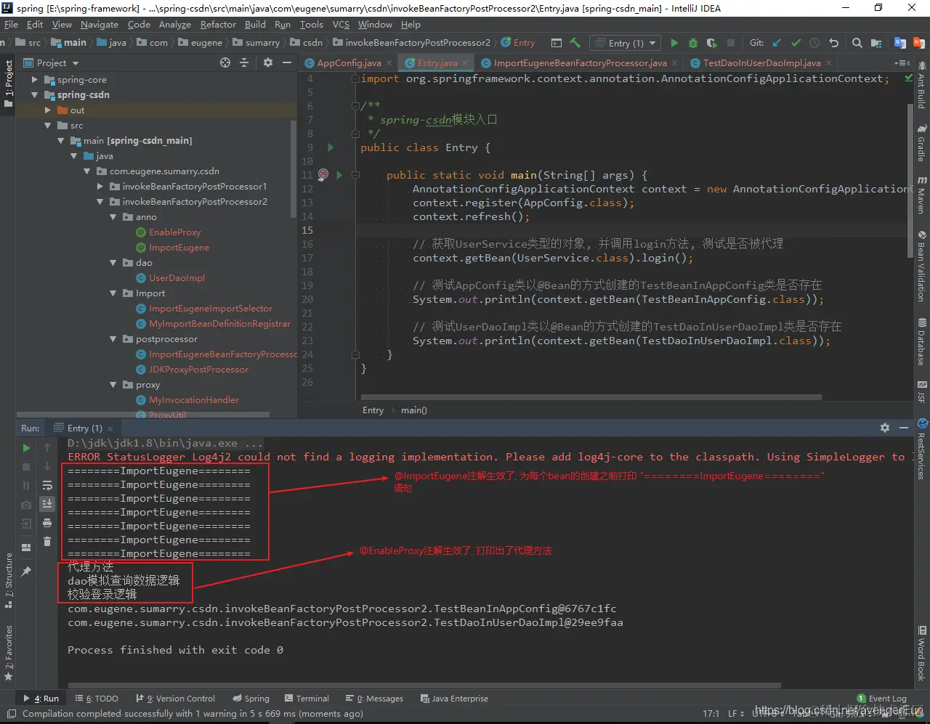Clear all Run console output with trash

[x=47, y=541]
